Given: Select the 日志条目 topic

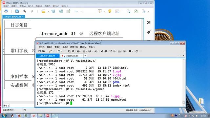Looking at the screenshot, I should point(19,25).
